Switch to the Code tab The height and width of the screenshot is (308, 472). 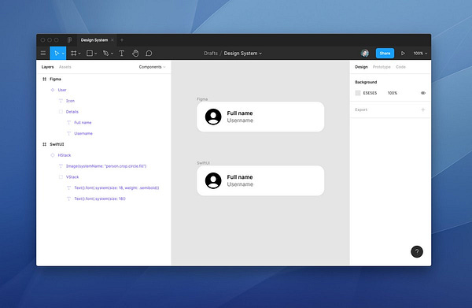click(400, 67)
